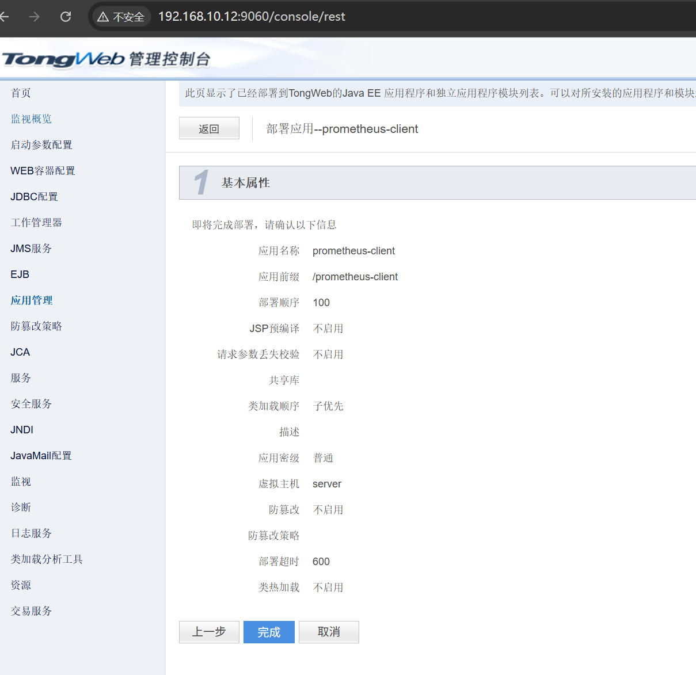The image size is (696, 675).
Task: Open JNDI in the sidebar
Action: point(22,430)
